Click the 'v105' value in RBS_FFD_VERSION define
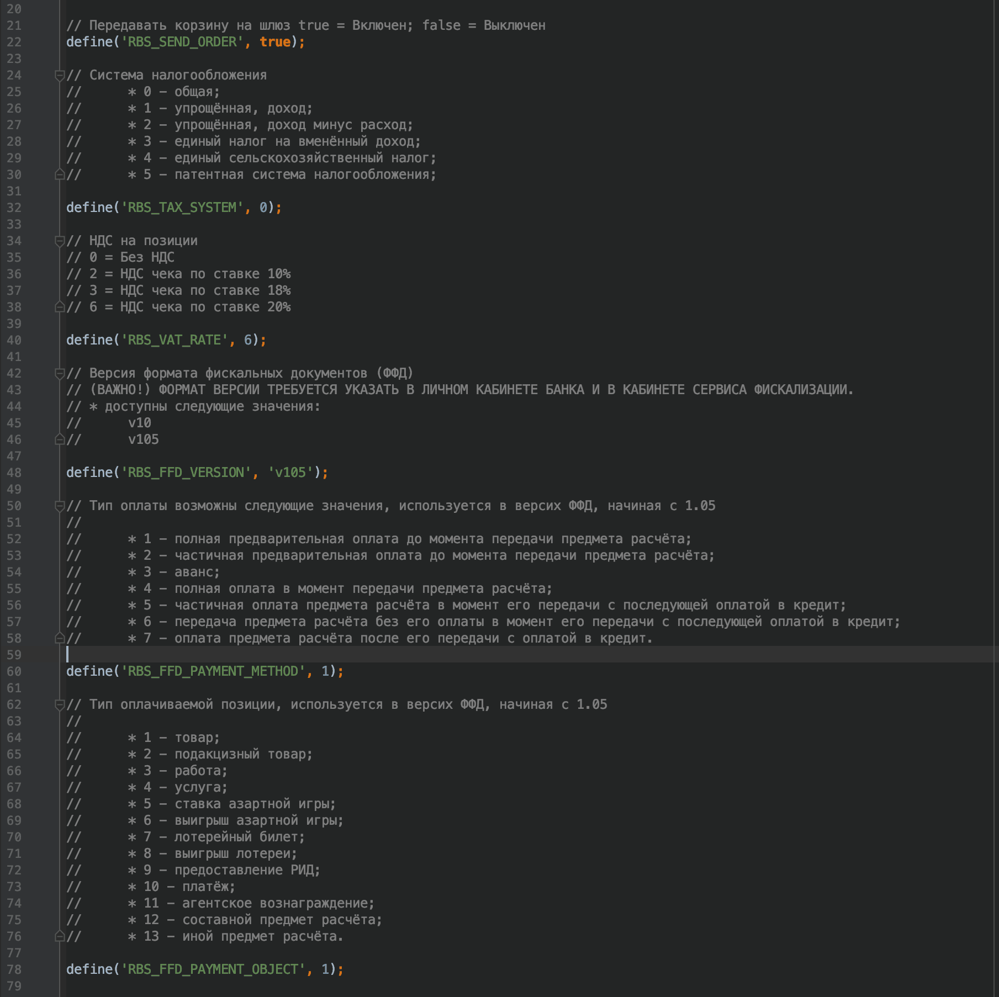The image size is (999, 997). coord(290,473)
